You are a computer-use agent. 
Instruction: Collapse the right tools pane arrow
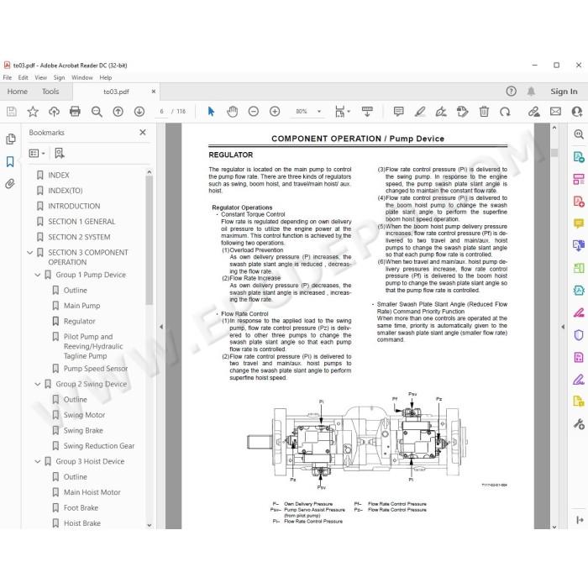(563, 327)
